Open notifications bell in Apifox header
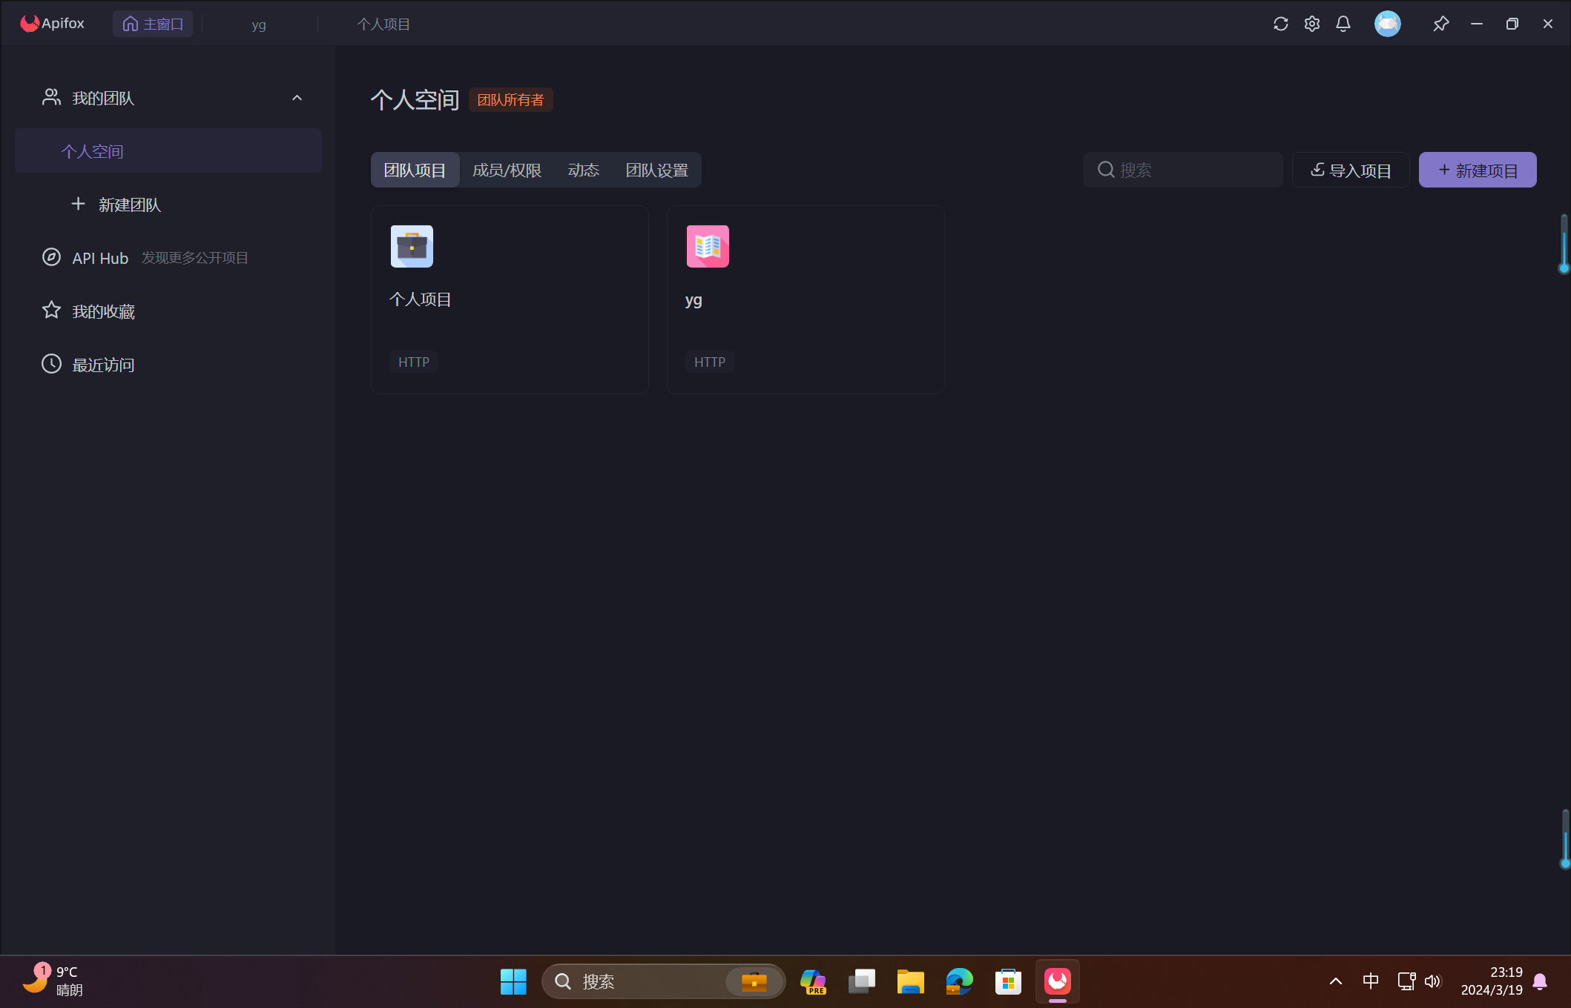1571x1008 pixels. (1343, 24)
